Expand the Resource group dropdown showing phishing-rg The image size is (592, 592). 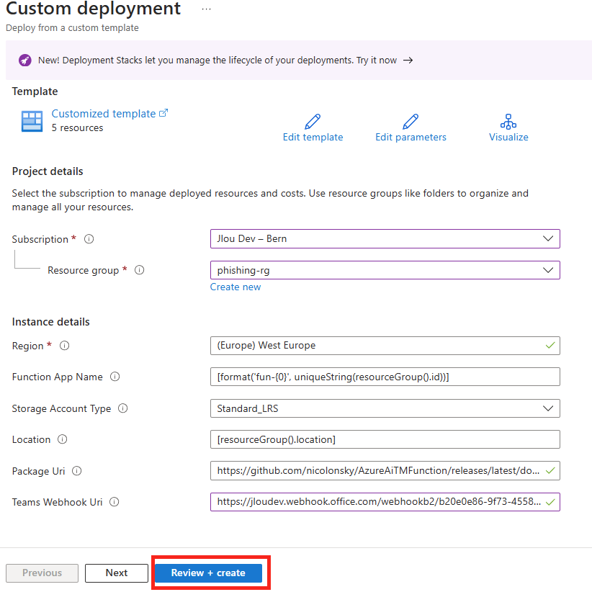(x=385, y=270)
